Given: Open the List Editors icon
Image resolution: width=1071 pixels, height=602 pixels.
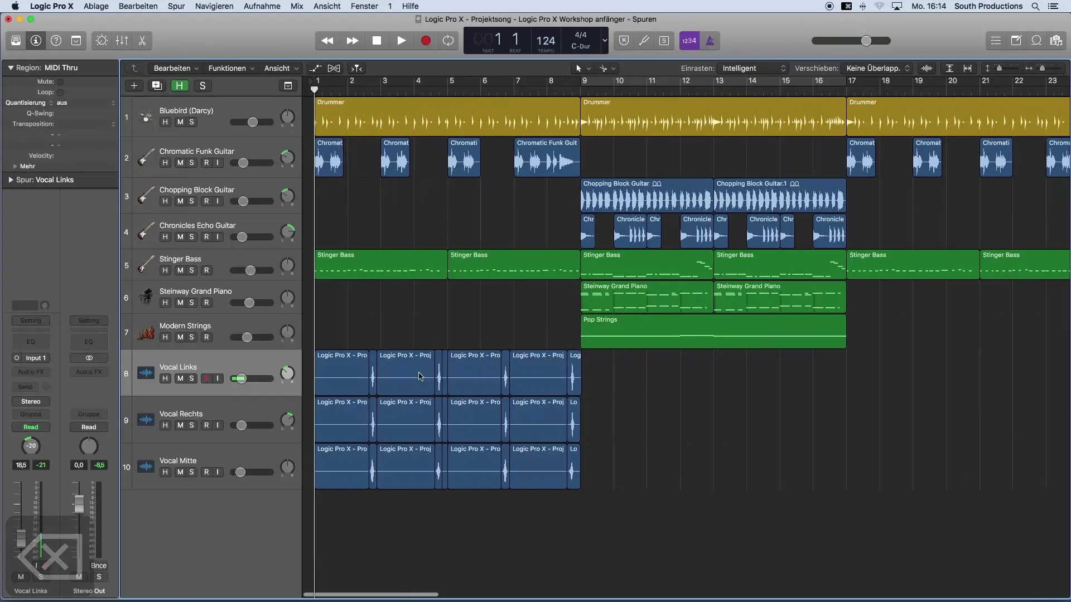Looking at the screenshot, I should (996, 41).
